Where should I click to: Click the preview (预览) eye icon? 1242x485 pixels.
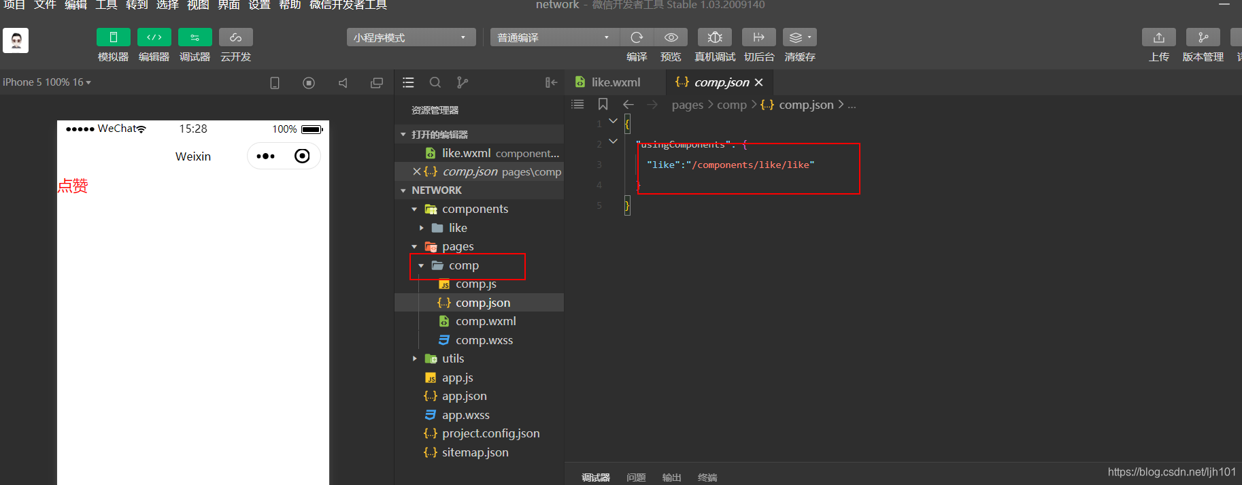point(671,37)
